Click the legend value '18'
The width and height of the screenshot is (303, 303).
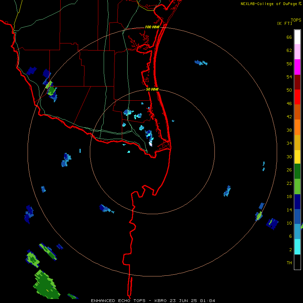click(289, 197)
